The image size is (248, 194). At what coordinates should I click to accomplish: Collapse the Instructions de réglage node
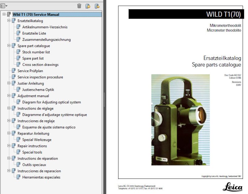tap(9, 108)
